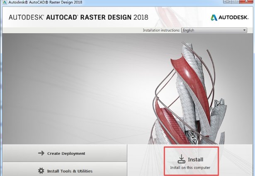Click the 'Installation instructions:' label

point(161,30)
